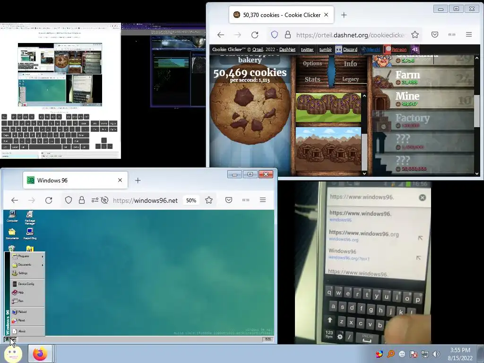Open Settings from the Windows 96 start menu
Image resolution: width=484 pixels, height=363 pixels.
[x=27, y=273]
